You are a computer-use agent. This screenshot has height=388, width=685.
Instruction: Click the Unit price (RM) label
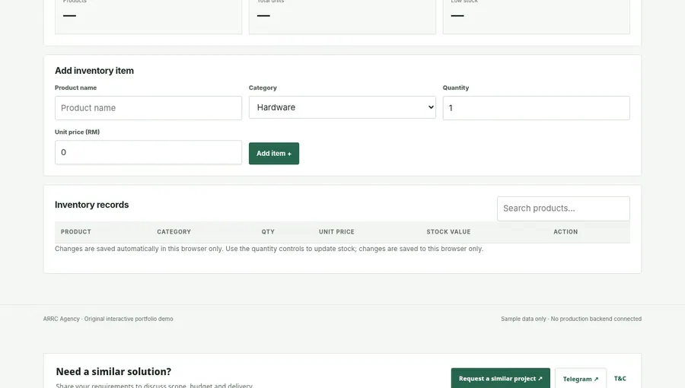78,132
